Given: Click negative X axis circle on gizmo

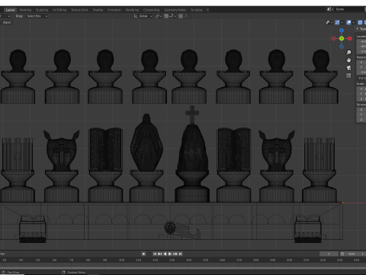Looking at the screenshot, I should click(333, 38).
